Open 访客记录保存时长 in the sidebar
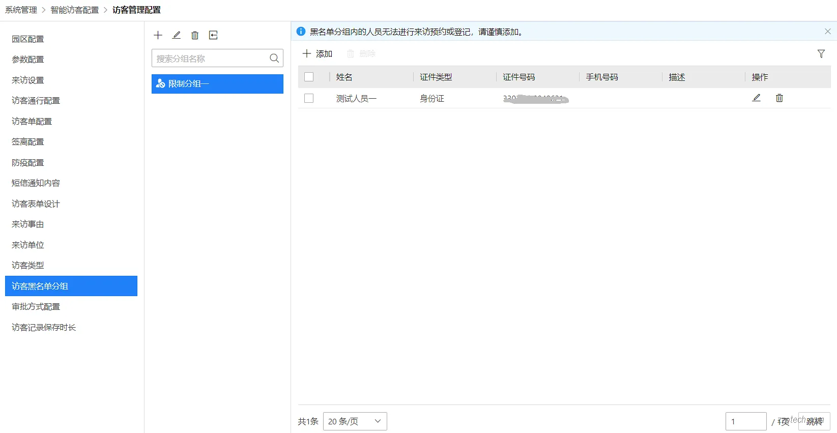Image resolution: width=837 pixels, height=433 pixels. click(x=44, y=328)
